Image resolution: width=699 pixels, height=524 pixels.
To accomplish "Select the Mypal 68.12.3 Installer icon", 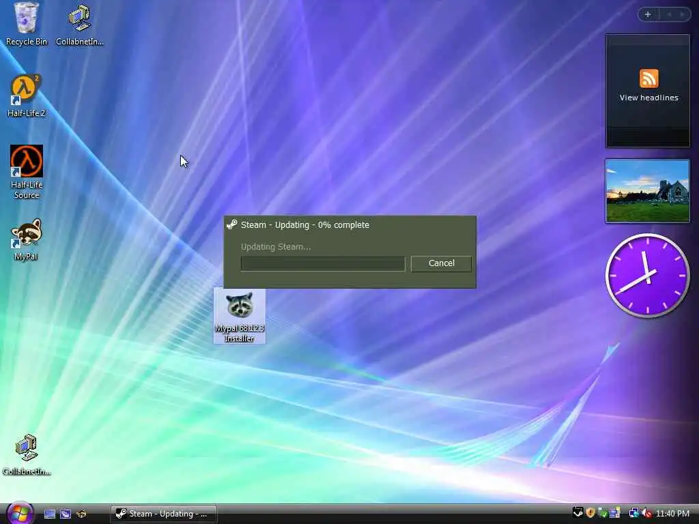I will click(240, 316).
